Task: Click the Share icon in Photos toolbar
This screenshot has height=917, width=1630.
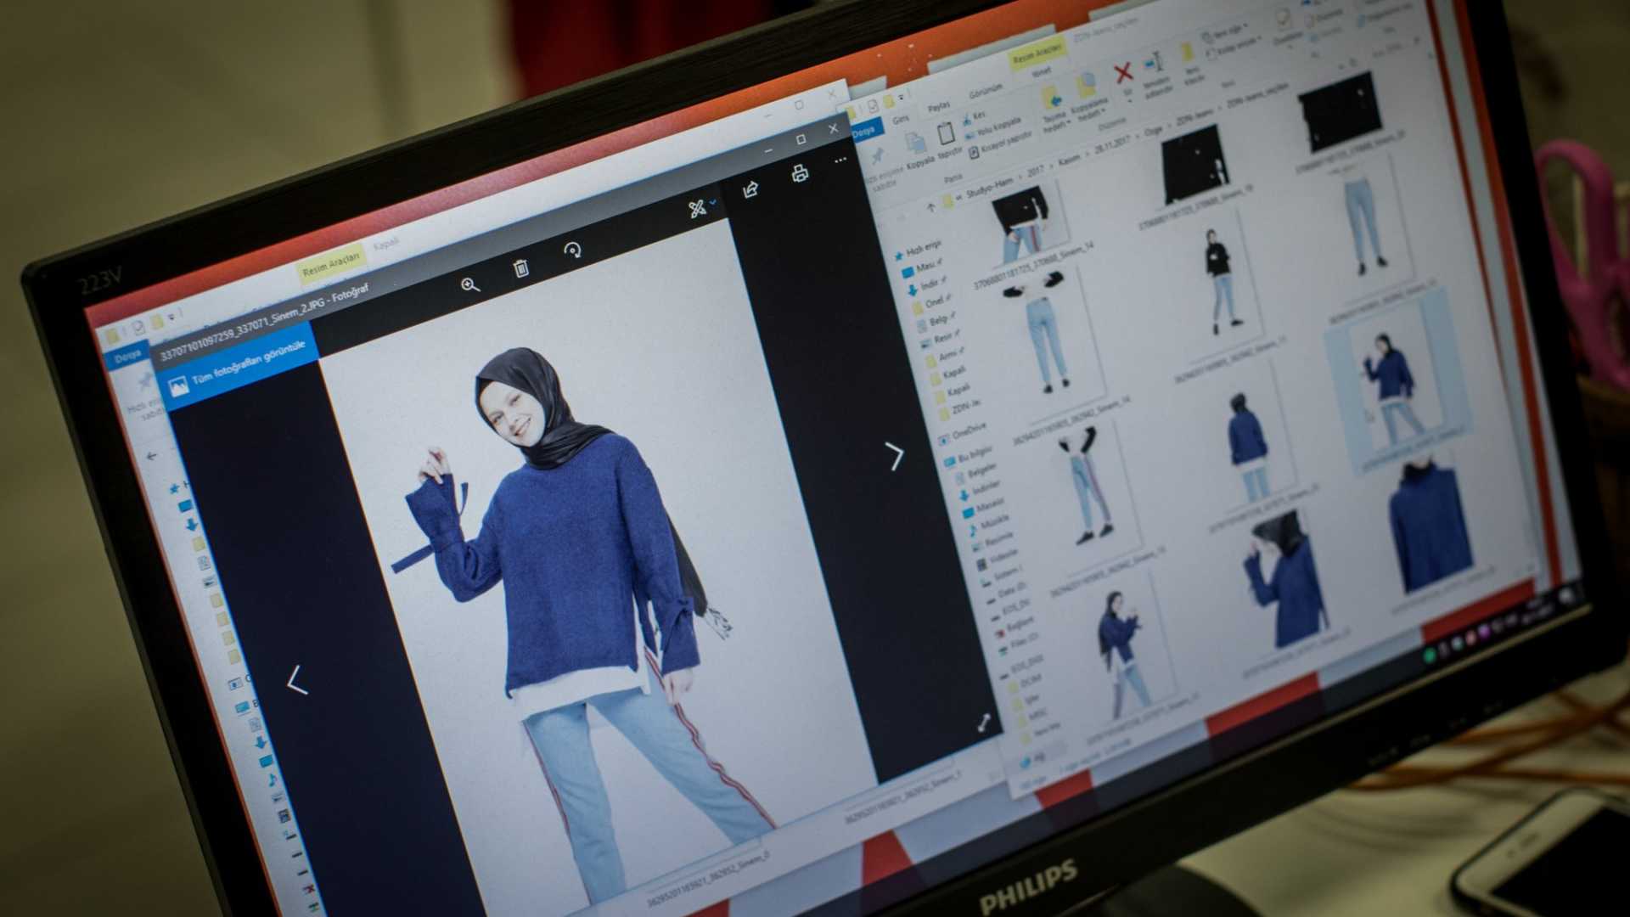Action: 750,190
